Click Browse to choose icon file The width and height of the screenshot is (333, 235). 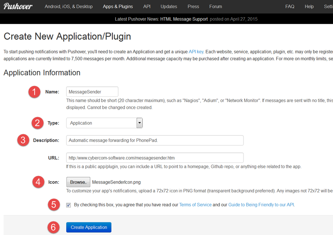[x=78, y=182]
